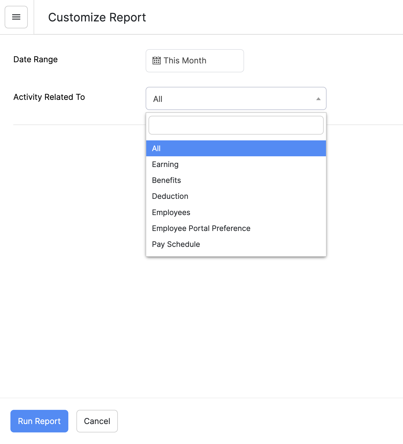
Task: Click the Date Range label
Action: (36, 59)
